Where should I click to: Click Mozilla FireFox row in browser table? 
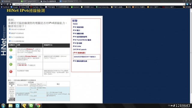pos(12,92)
